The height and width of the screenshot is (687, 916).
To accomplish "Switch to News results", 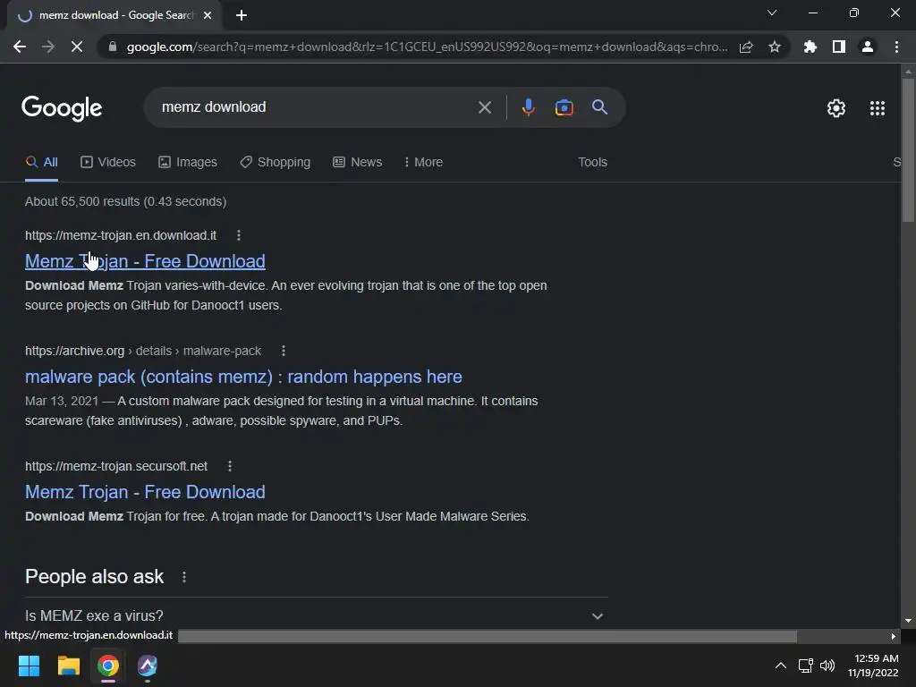I will pos(357,163).
